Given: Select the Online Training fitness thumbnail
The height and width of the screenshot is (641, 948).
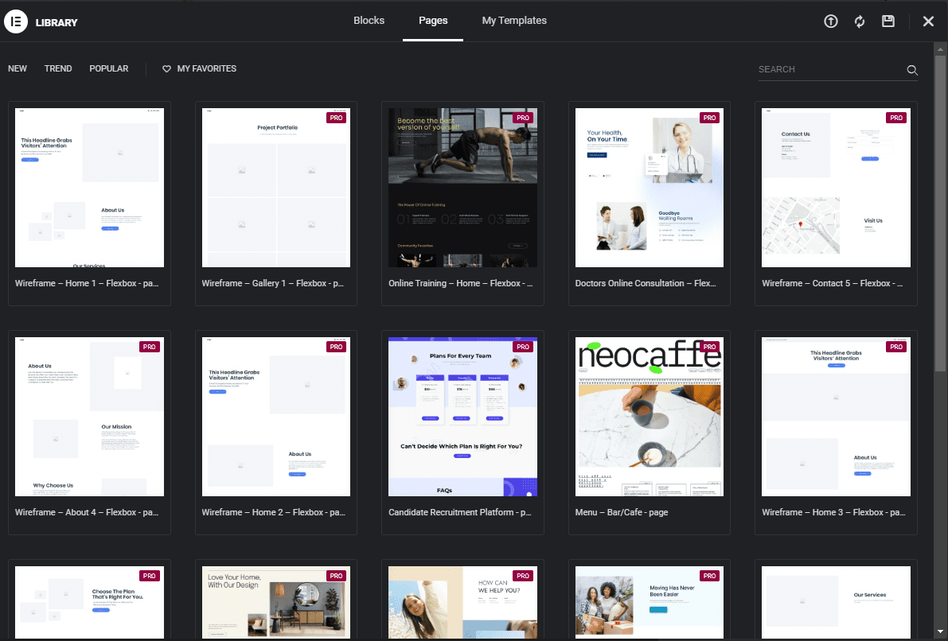Looking at the screenshot, I should [x=462, y=187].
